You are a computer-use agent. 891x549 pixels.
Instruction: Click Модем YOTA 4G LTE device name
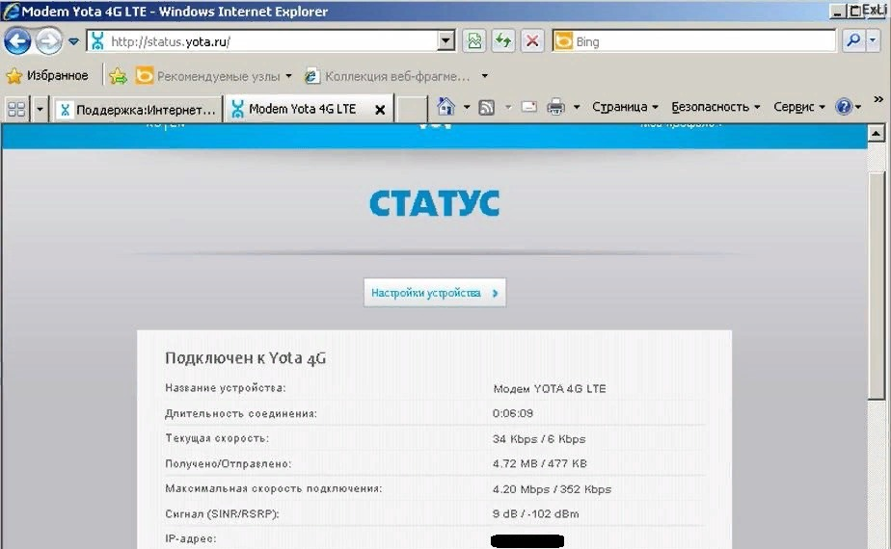pyautogui.click(x=550, y=389)
